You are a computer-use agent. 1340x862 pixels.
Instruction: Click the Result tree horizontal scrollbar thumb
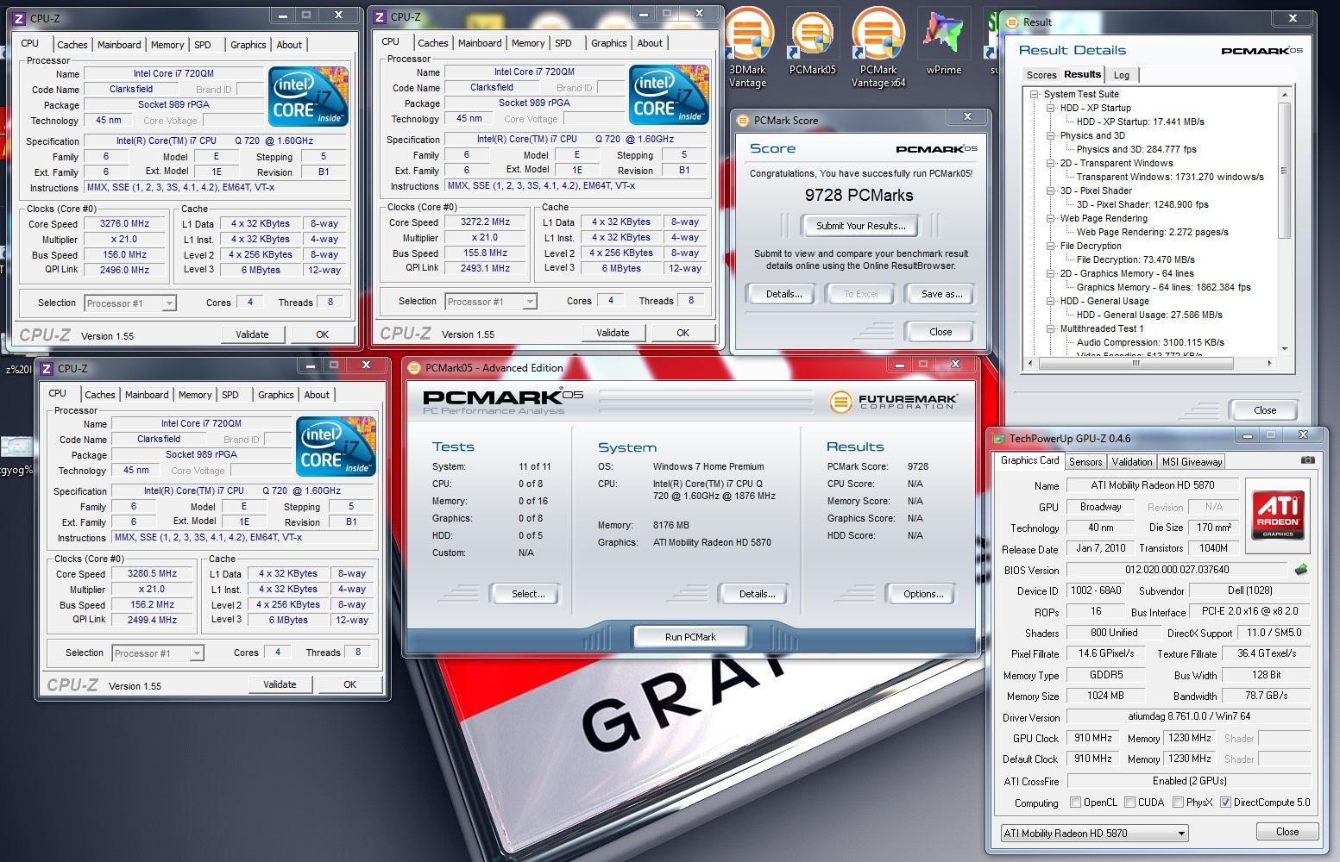coord(1136,364)
